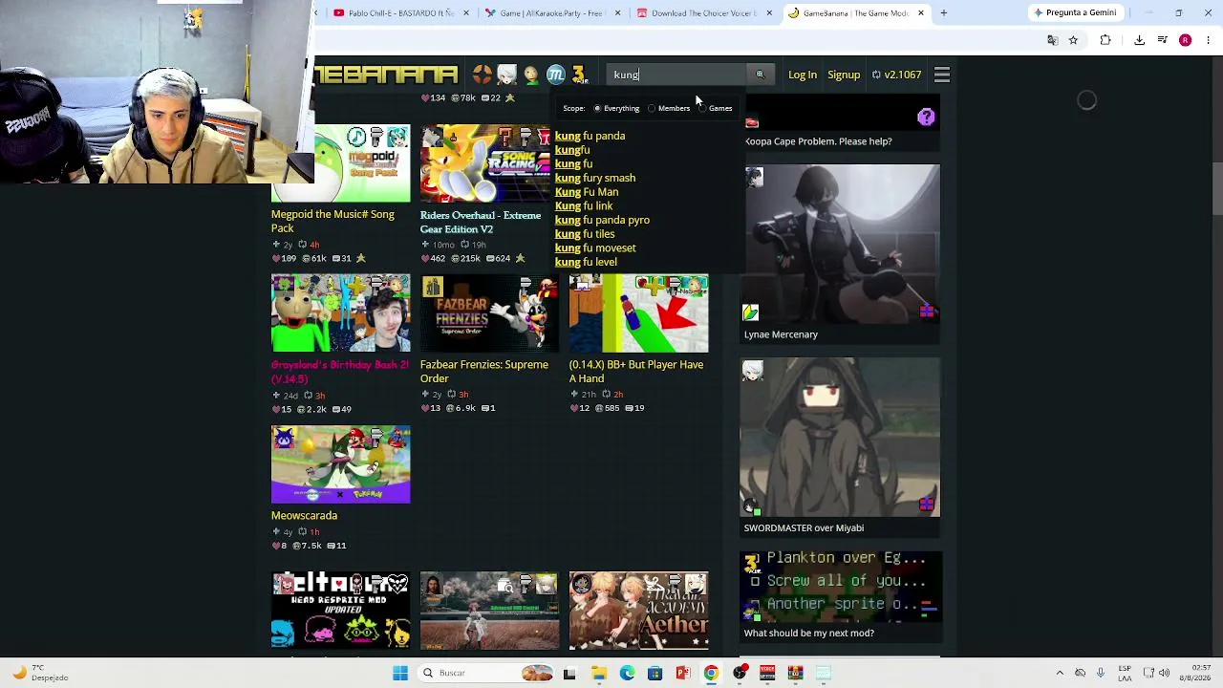Choose the 'Kung Fu Man' suggestion
Viewport: 1223px width, 688px height.
point(586,192)
